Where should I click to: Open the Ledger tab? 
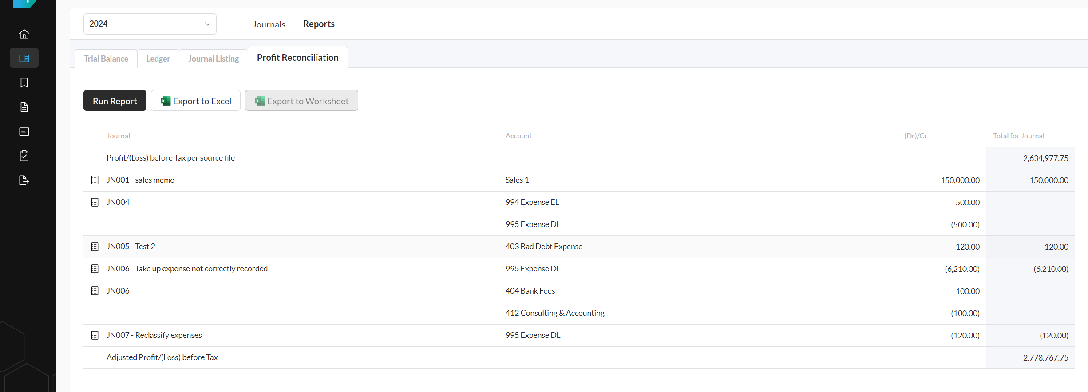click(x=158, y=59)
